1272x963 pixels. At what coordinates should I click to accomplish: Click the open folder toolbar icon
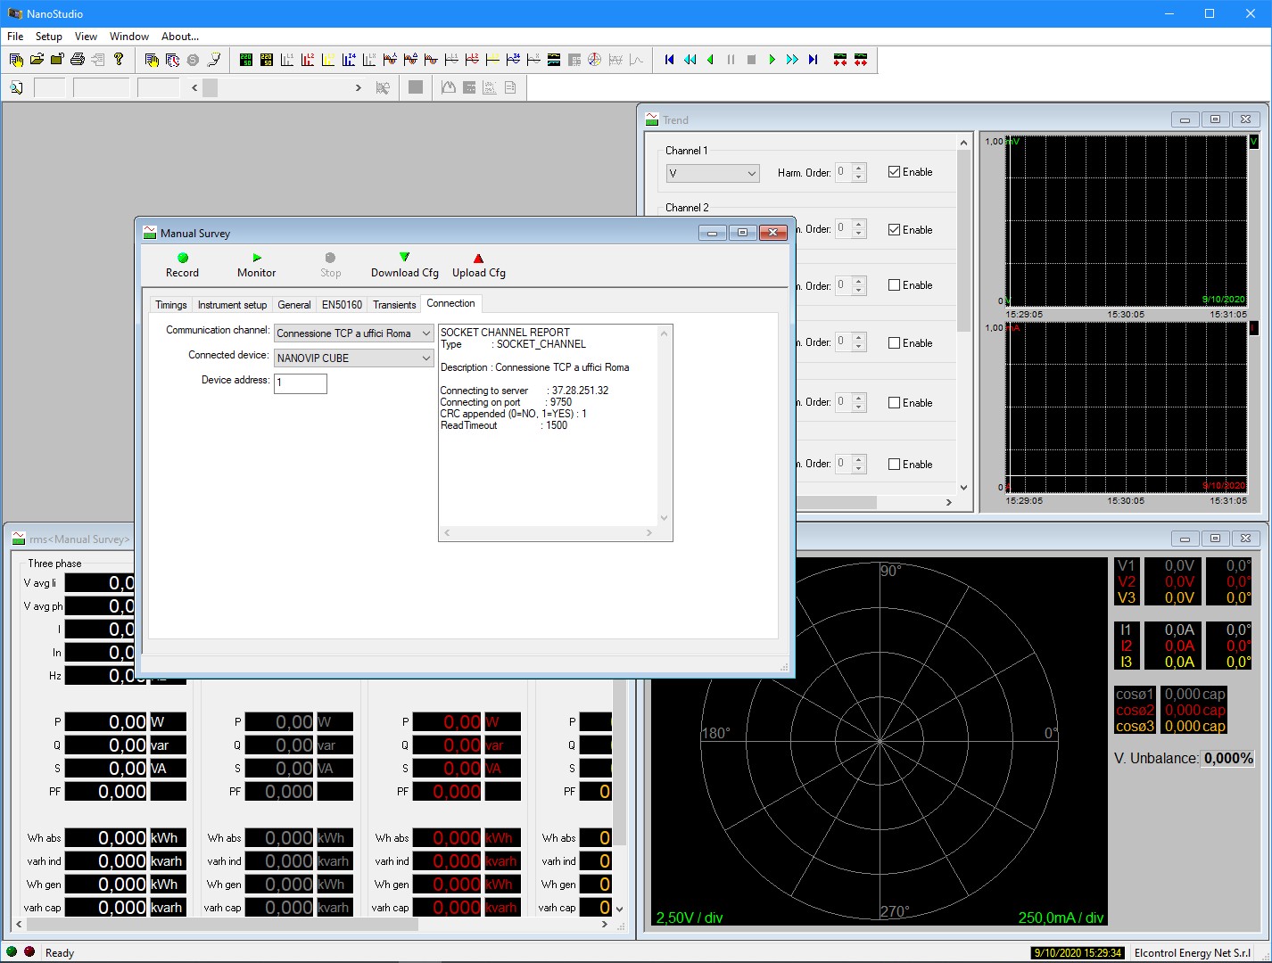pyautogui.click(x=37, y=60)
